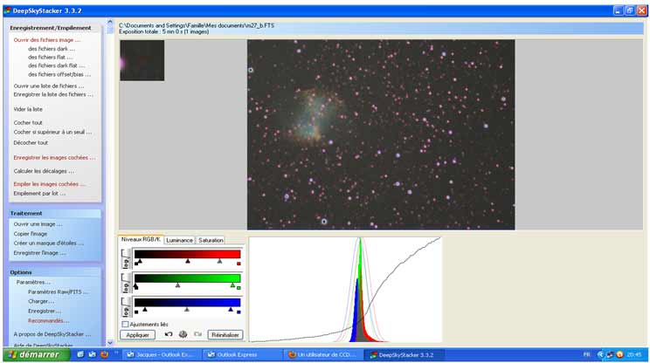Click the Enregistrement/Empilement section header
Image resolution: width=650 pixels, height=363 pixels.
tap(54, 28)
